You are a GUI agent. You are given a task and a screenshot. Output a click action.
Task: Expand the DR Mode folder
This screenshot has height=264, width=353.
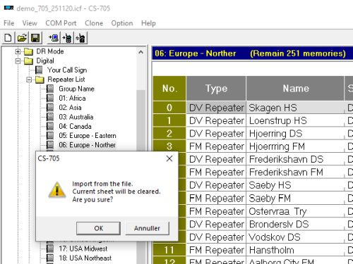coord(18,51)
